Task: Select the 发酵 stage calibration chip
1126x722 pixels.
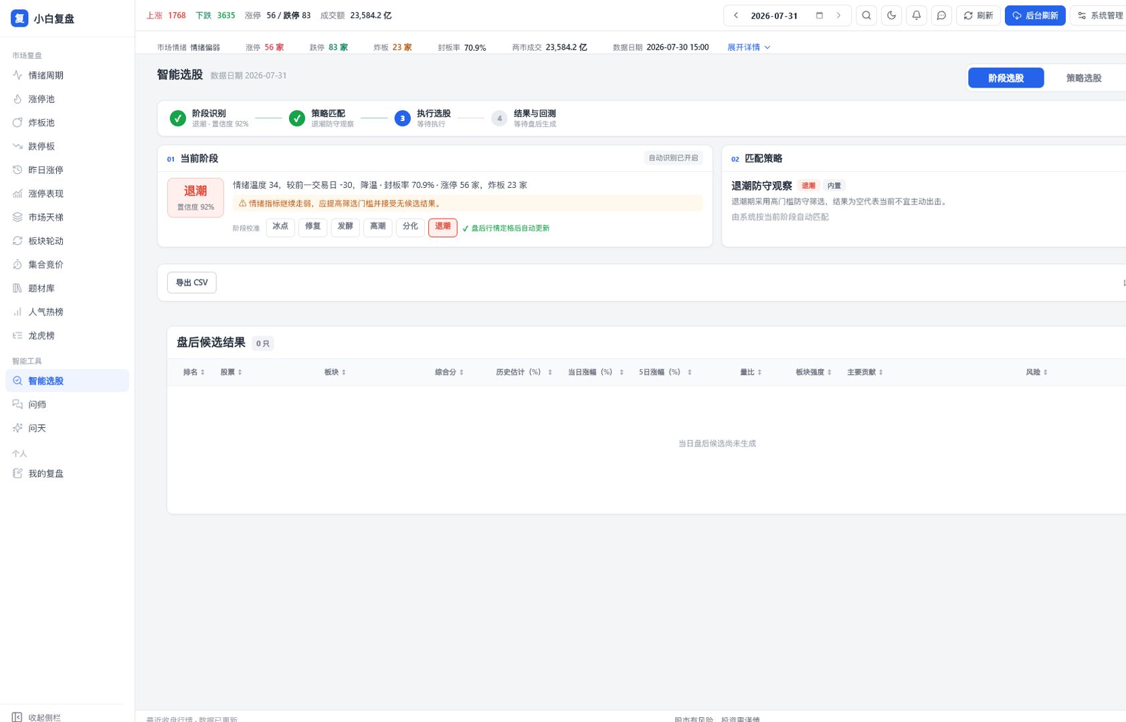Action: 345,227
